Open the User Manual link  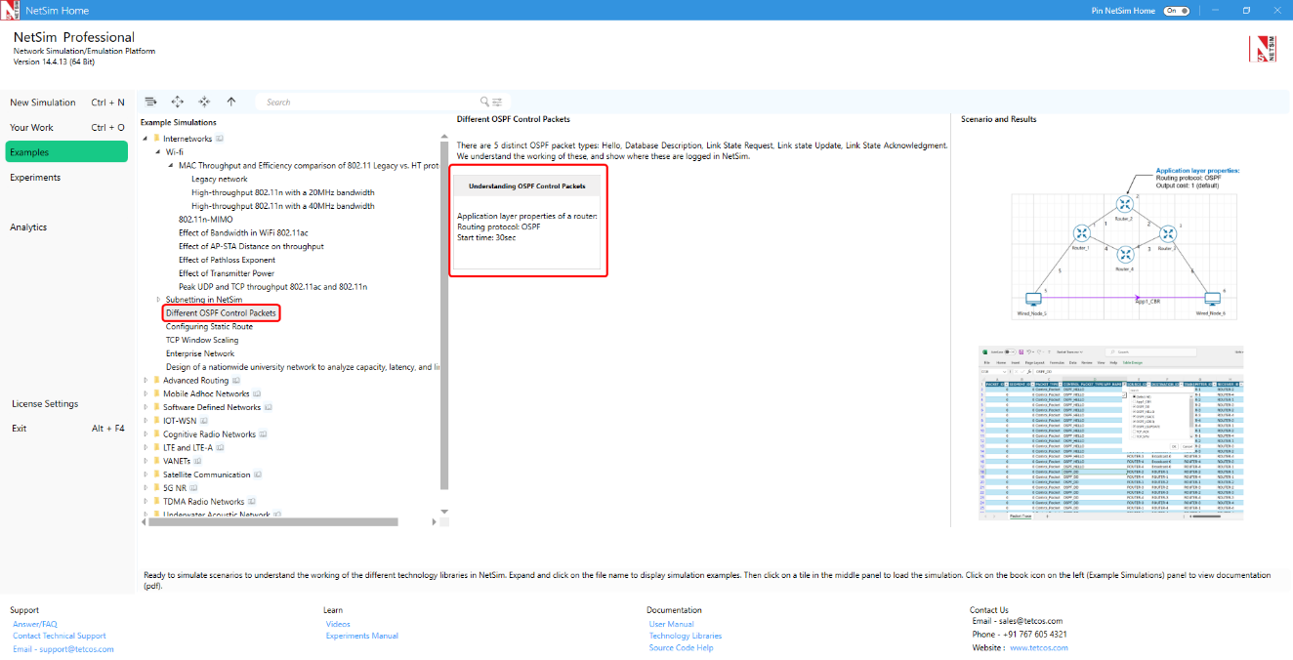(671, 624)
